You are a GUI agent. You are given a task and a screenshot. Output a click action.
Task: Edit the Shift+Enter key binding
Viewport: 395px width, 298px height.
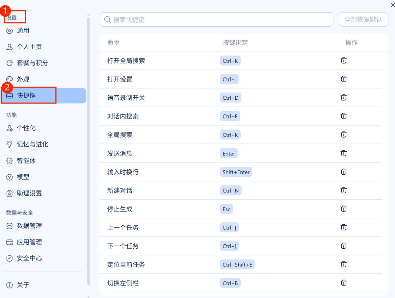click(236, 172)
